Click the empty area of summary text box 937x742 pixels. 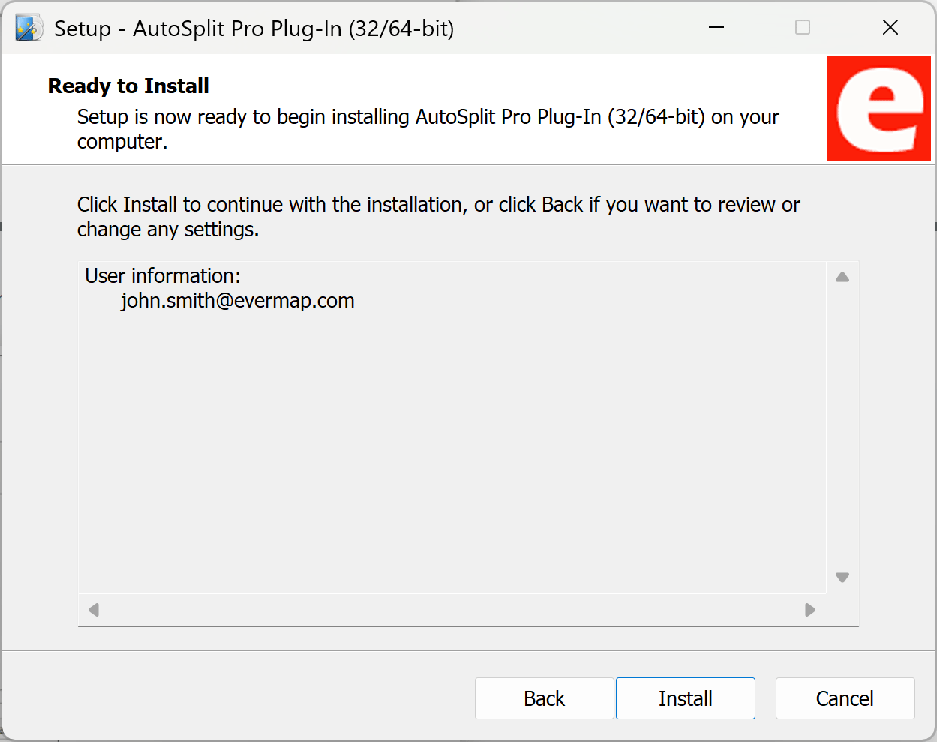click(450, 450)
